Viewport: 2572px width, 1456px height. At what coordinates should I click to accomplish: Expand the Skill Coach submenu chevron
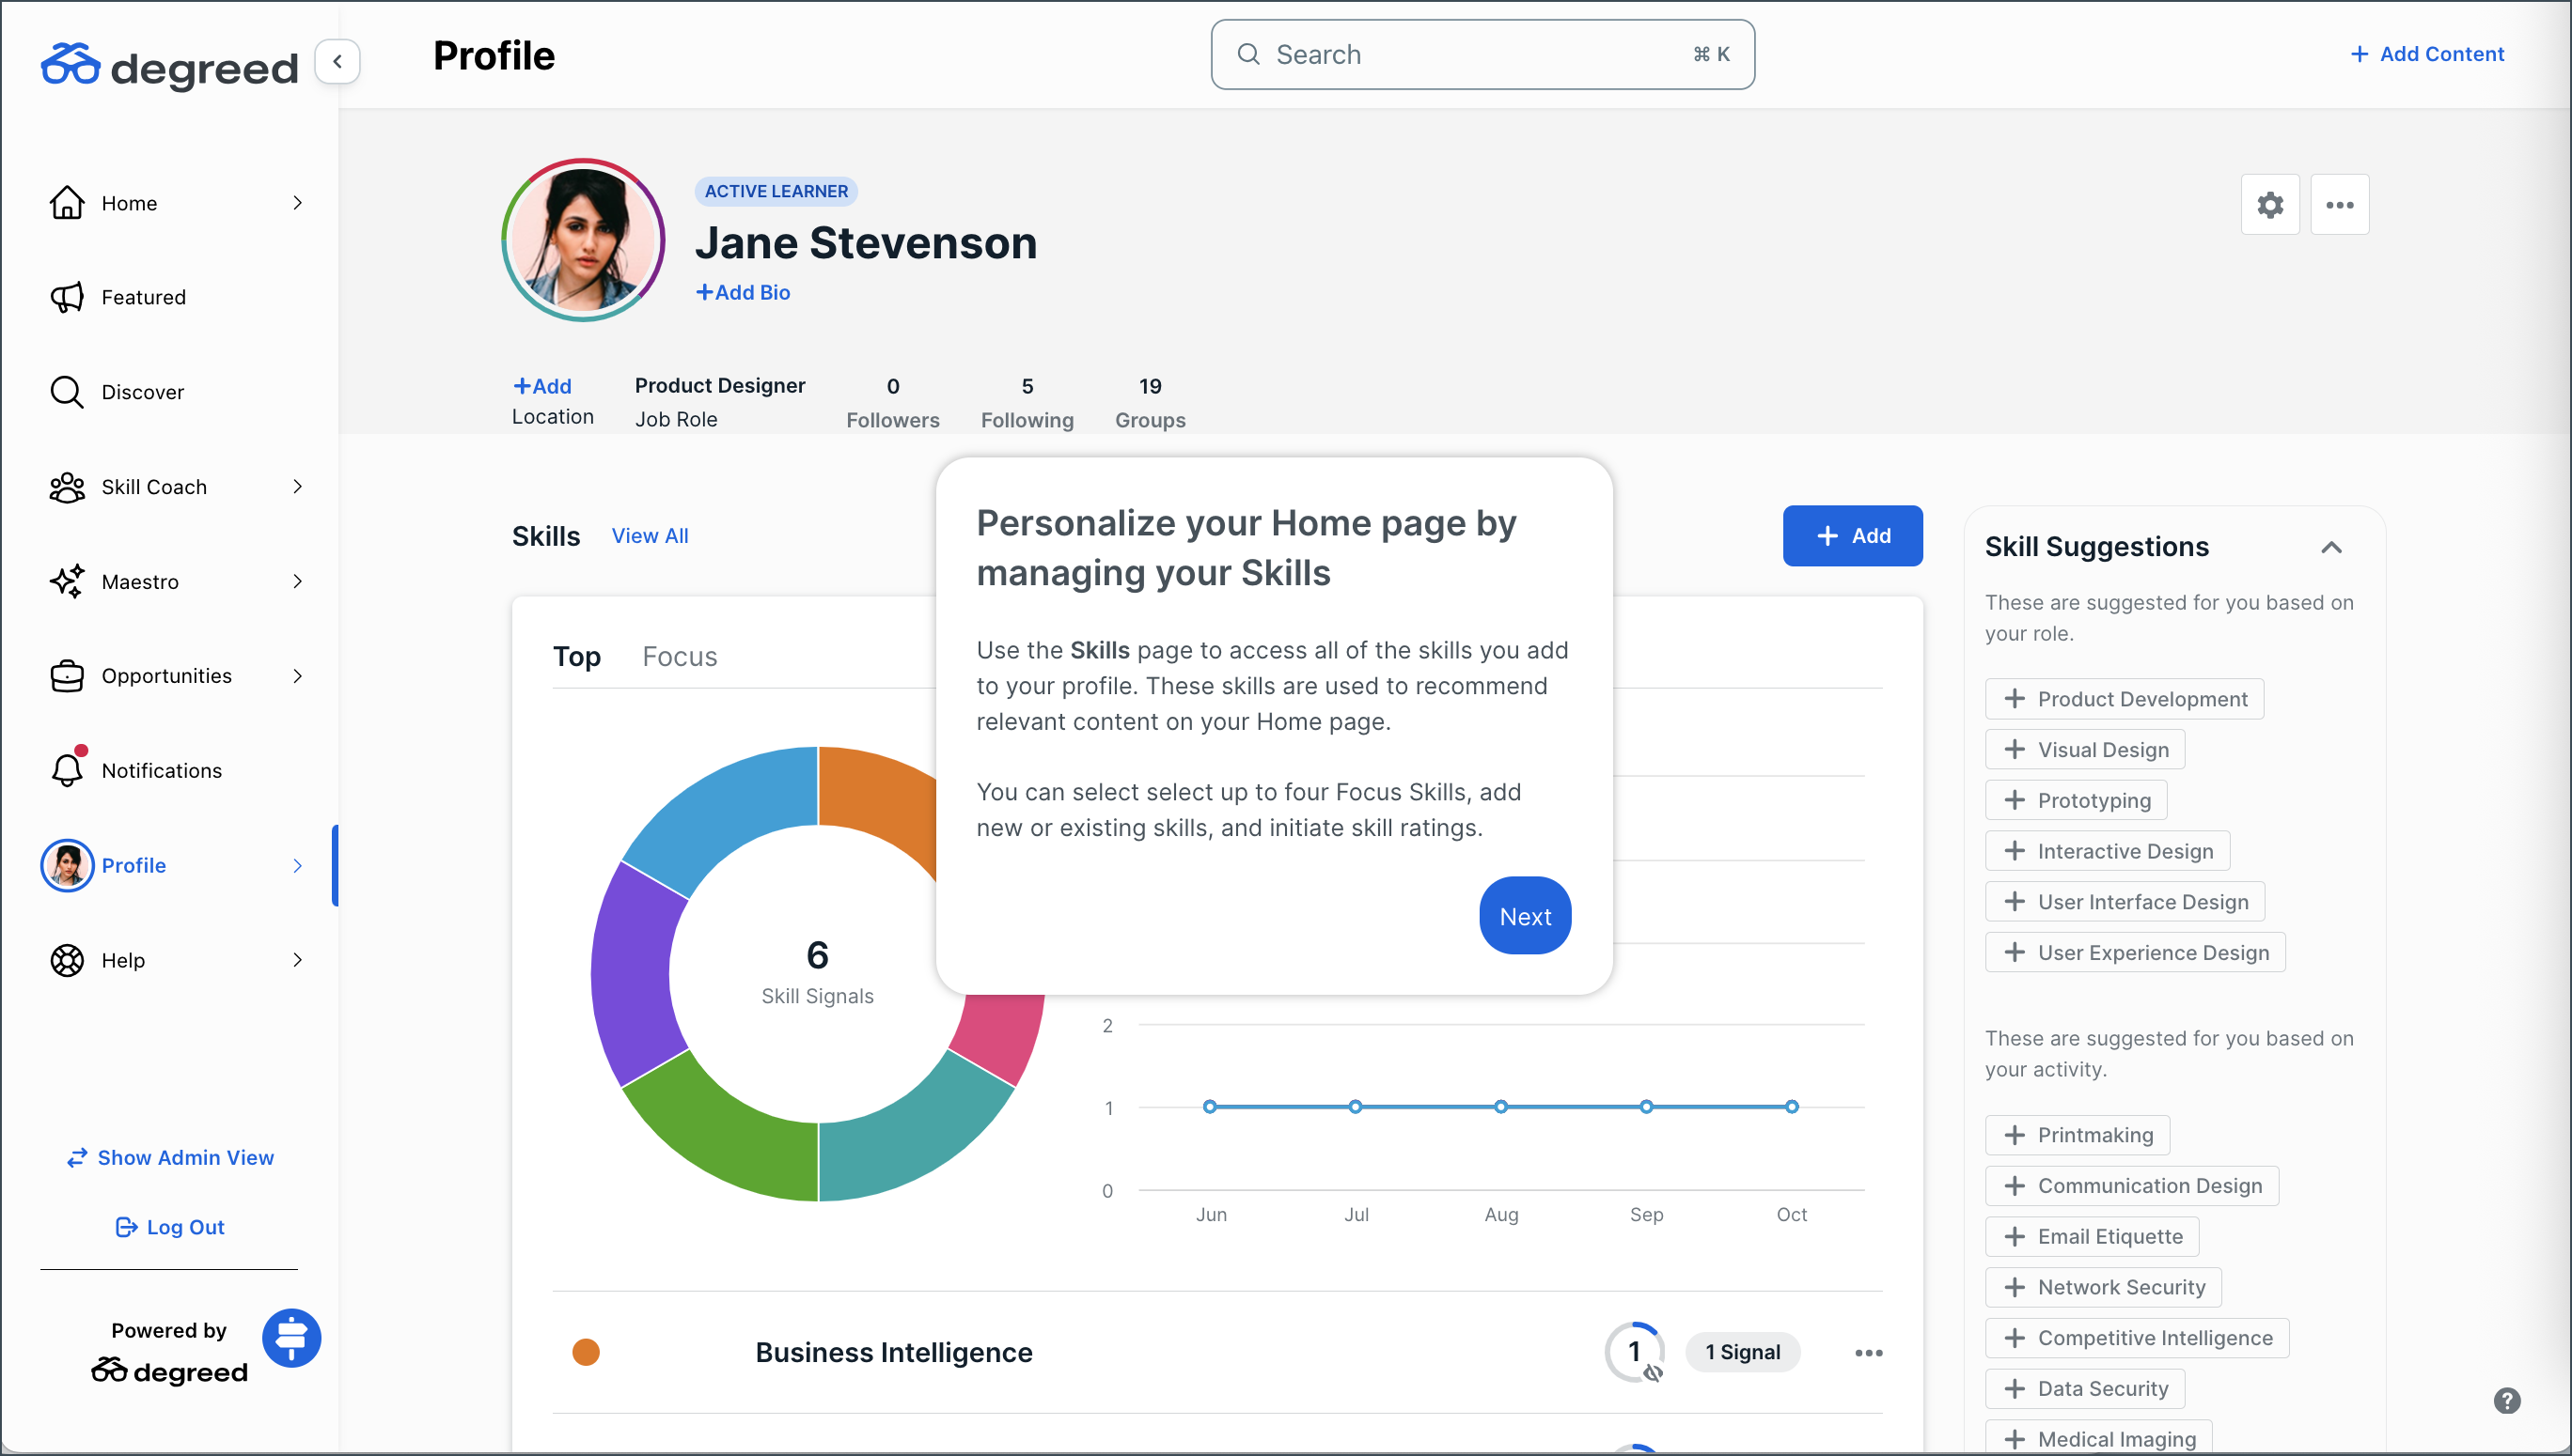tap(297, 487)
